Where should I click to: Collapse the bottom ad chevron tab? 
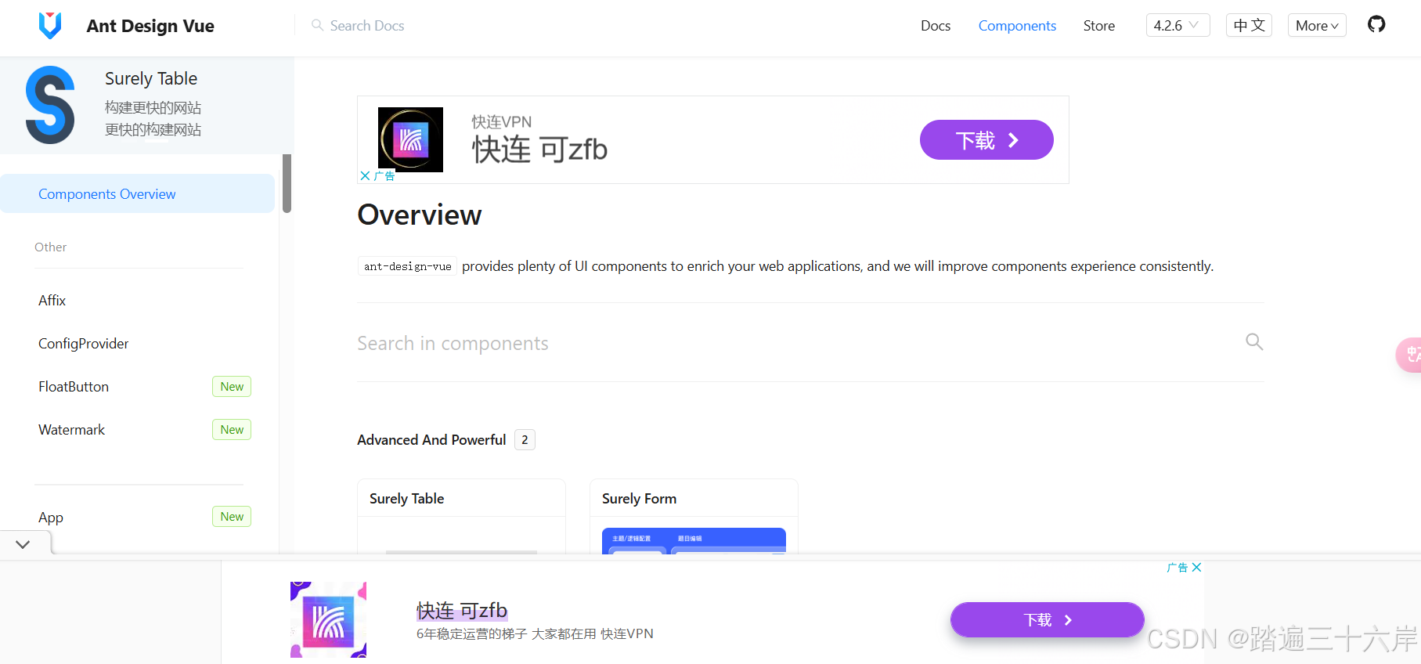pyautogui.click(x=23, y=544)
